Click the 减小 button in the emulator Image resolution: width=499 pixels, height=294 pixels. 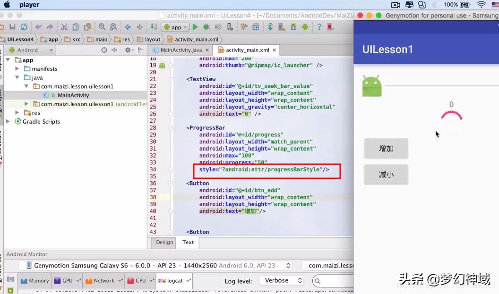tap(386, 174)
